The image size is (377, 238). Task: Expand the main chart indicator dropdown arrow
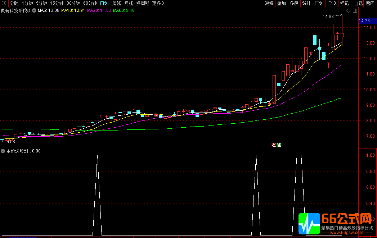34,10
